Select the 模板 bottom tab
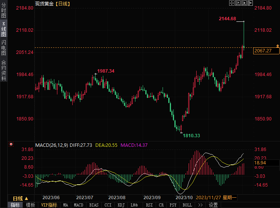Viewport: 280px width, 208px height. coord(30,205)
